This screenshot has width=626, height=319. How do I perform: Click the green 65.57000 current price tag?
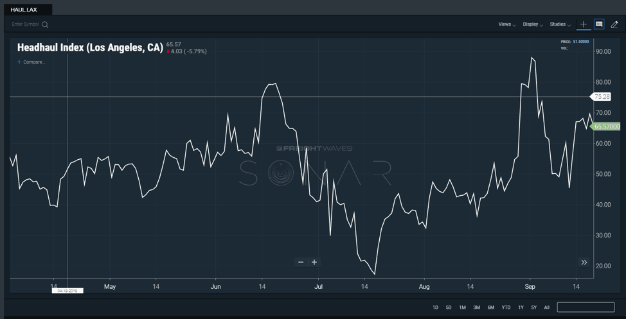pyautogui.click(x=605, y=127)
